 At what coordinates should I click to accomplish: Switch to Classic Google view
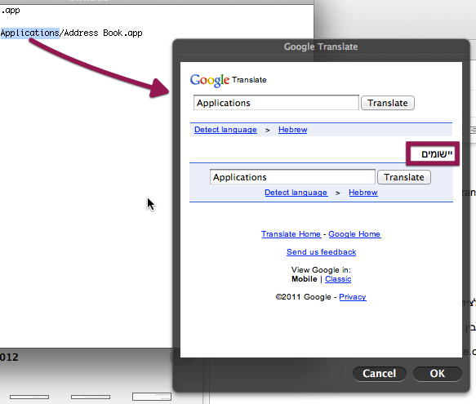pos(338,279)
